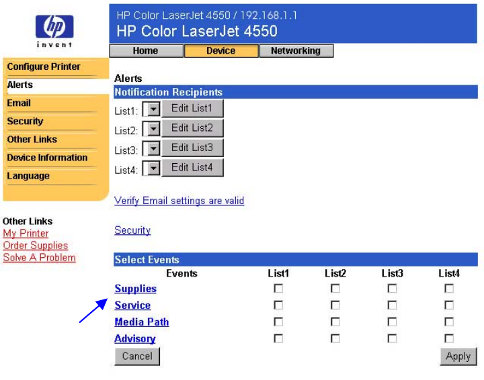Click the "Notification Recipients" section heading
Image resolution: width=484 pixels, height=380 pixels.
(169, 92)
